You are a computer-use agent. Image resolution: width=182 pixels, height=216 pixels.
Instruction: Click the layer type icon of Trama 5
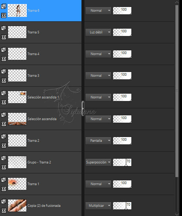[x=4, y=28]
